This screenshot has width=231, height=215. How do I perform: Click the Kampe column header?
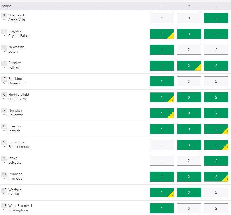coord(7,6)
